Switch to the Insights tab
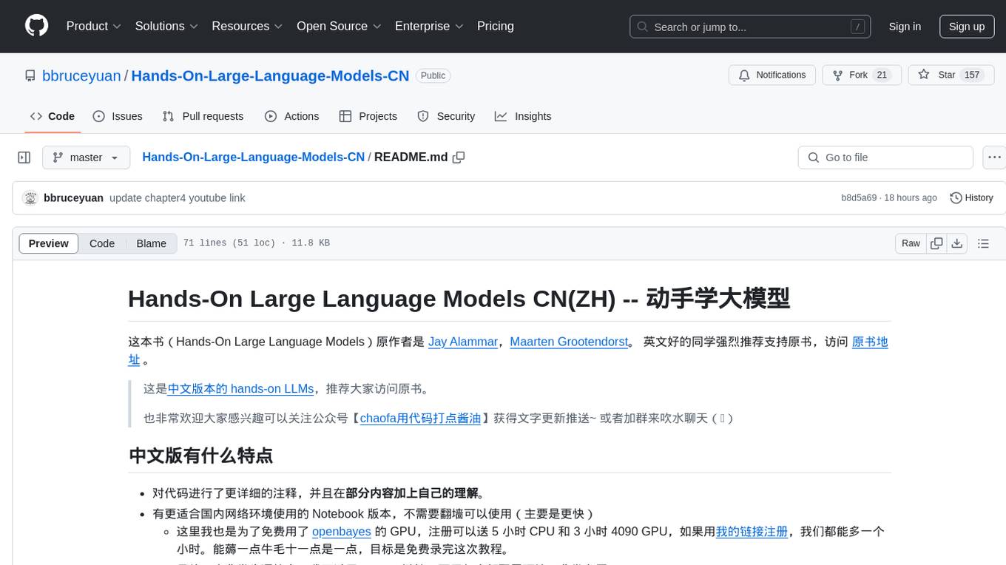Screen dimensions: 1006x565 [523, 116]
